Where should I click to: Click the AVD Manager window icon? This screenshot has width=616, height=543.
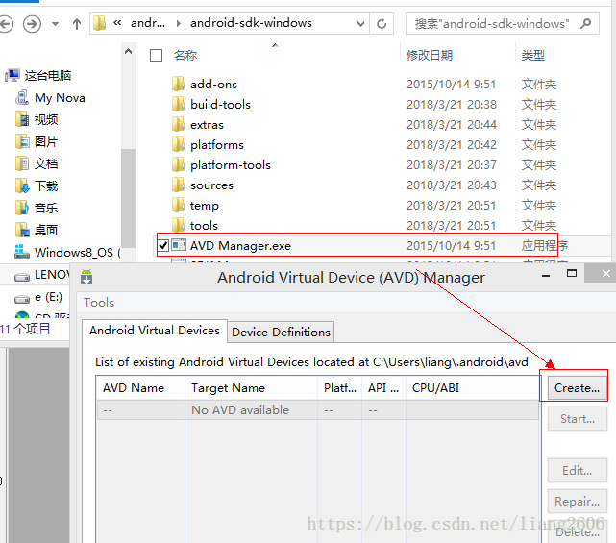pyautogui.click(x=86, y=277)
